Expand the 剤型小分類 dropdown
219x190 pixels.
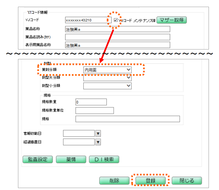107,86
